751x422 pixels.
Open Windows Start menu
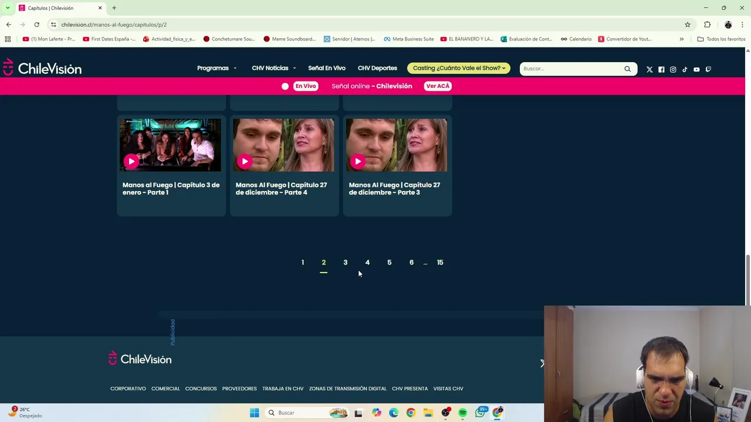coord(254,413)
